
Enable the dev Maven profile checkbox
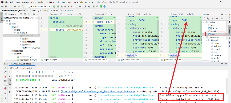[209, 25]
